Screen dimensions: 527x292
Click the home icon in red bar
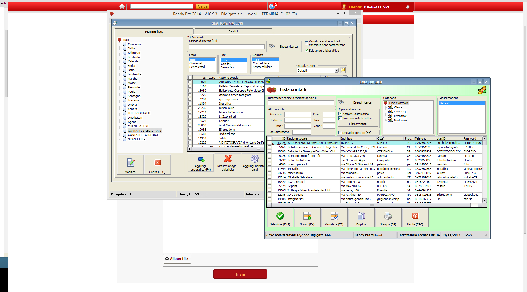pyautogui.click(x=122, y=6)
